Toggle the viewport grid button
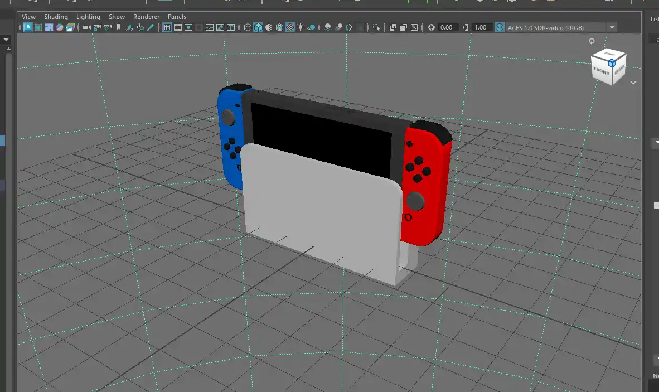Viewport: 659px width, 392px height. (x=167, y=27)
